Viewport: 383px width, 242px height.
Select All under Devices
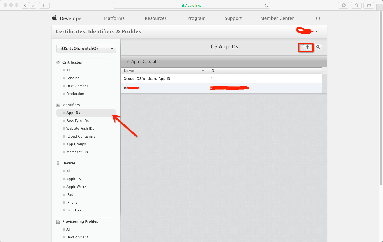coord(68,171)
